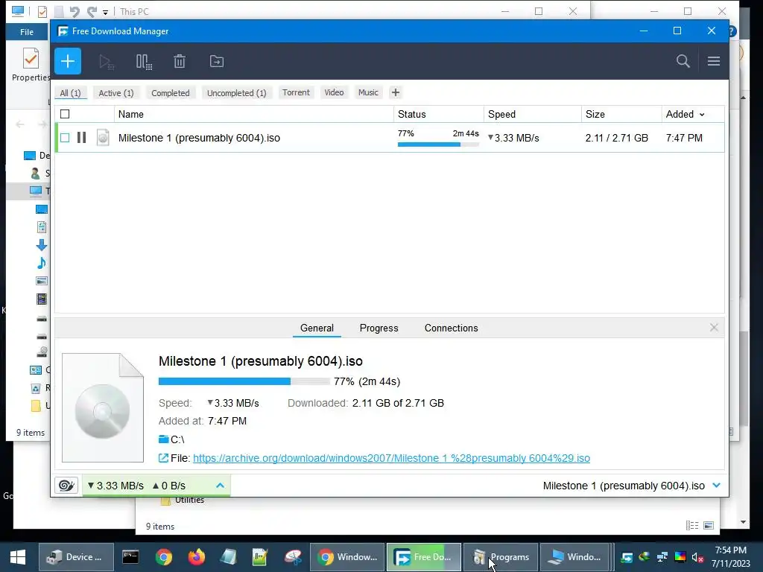Open Device Manager from taskbar
763x572 pixels.
point(76,557)
